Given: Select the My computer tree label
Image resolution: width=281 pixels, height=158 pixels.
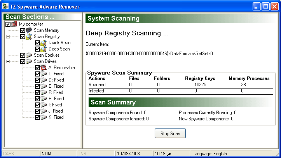Looking at the screenshot, I should 31,24.
